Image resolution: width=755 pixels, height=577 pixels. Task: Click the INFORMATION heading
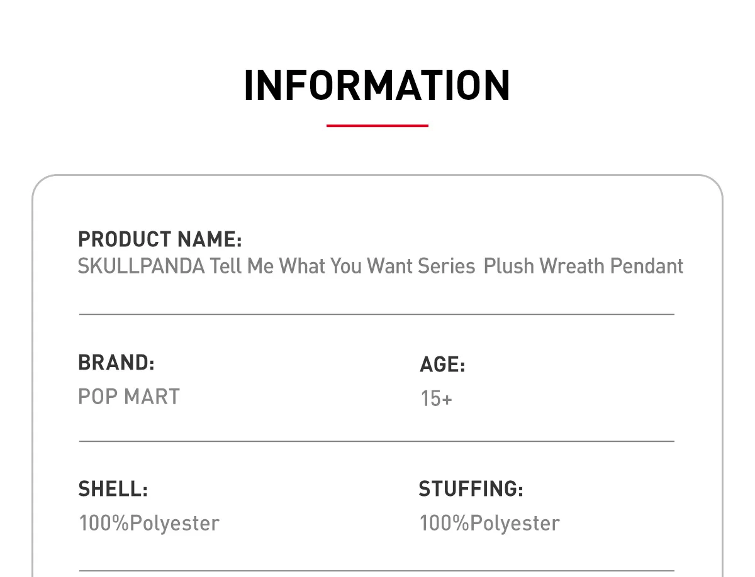tap(377, 85)
